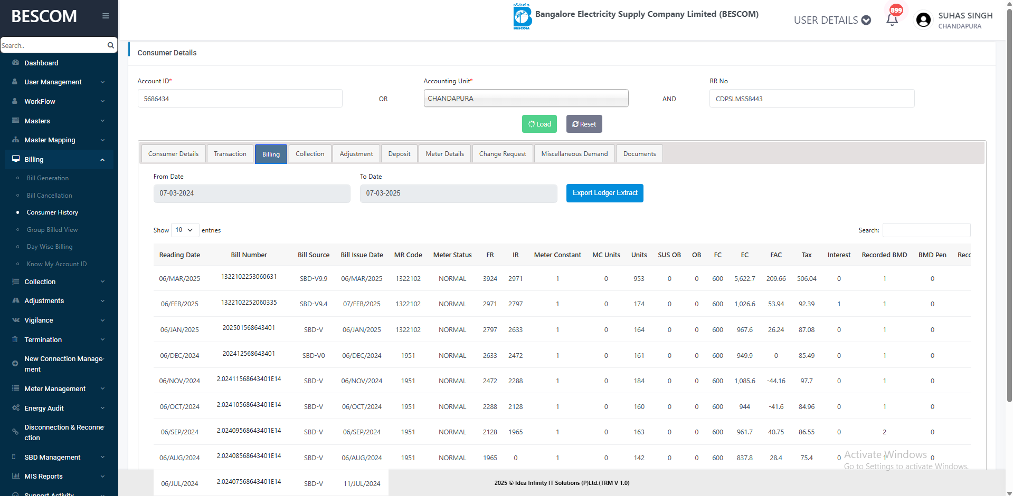Click the Dashboard icon in sidebar
Viewport: 1013px width, 496px height.
[15, 63]
